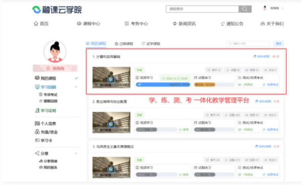Open 专项考试 under 学习回顾

[48, 95]
